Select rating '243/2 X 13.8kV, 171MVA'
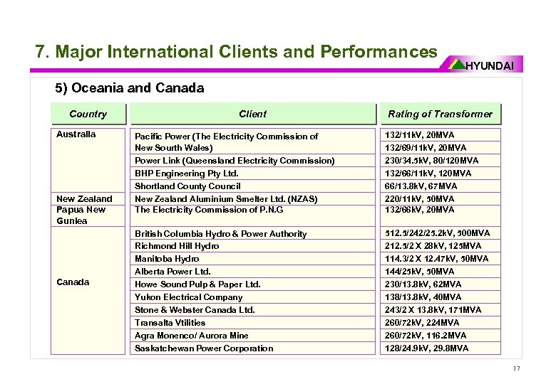This screenshot has height=384, width=556. coord(440,310)
